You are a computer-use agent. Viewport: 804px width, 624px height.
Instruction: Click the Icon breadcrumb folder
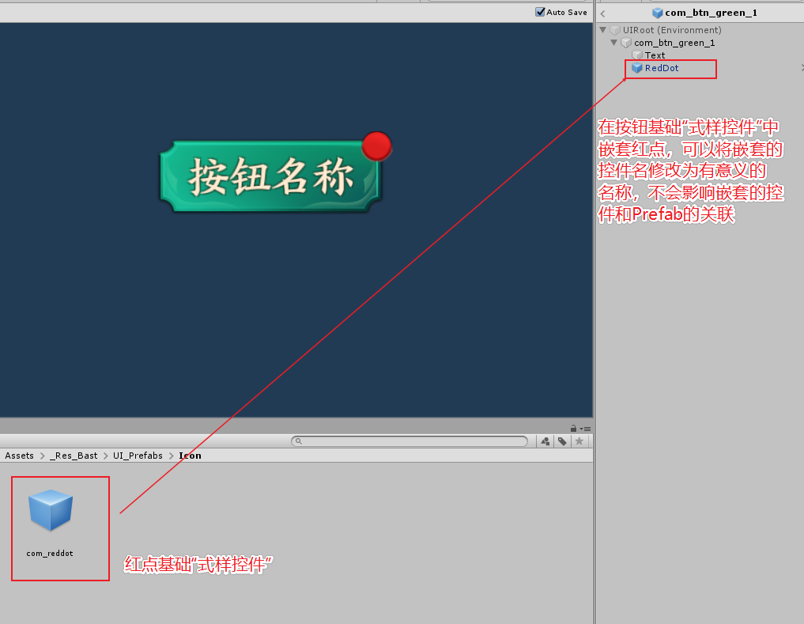point(190,456)
